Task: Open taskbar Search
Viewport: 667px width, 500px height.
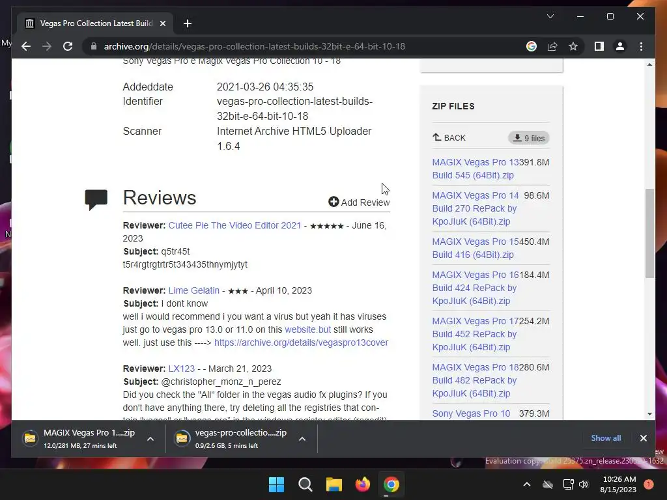Action: 305,484
